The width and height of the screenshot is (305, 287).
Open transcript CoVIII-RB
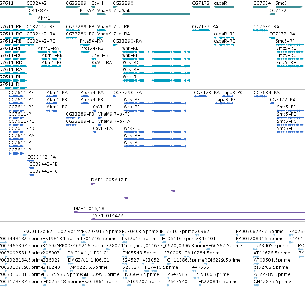point(101,55)
